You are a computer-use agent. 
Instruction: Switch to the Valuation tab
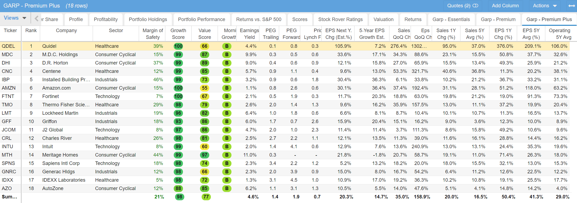coord(383,19)
